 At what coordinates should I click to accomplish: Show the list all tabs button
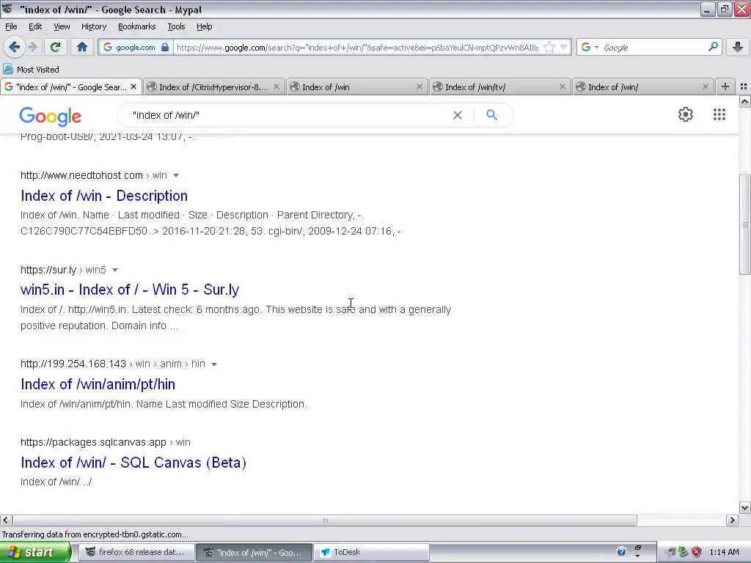(744, 87)
